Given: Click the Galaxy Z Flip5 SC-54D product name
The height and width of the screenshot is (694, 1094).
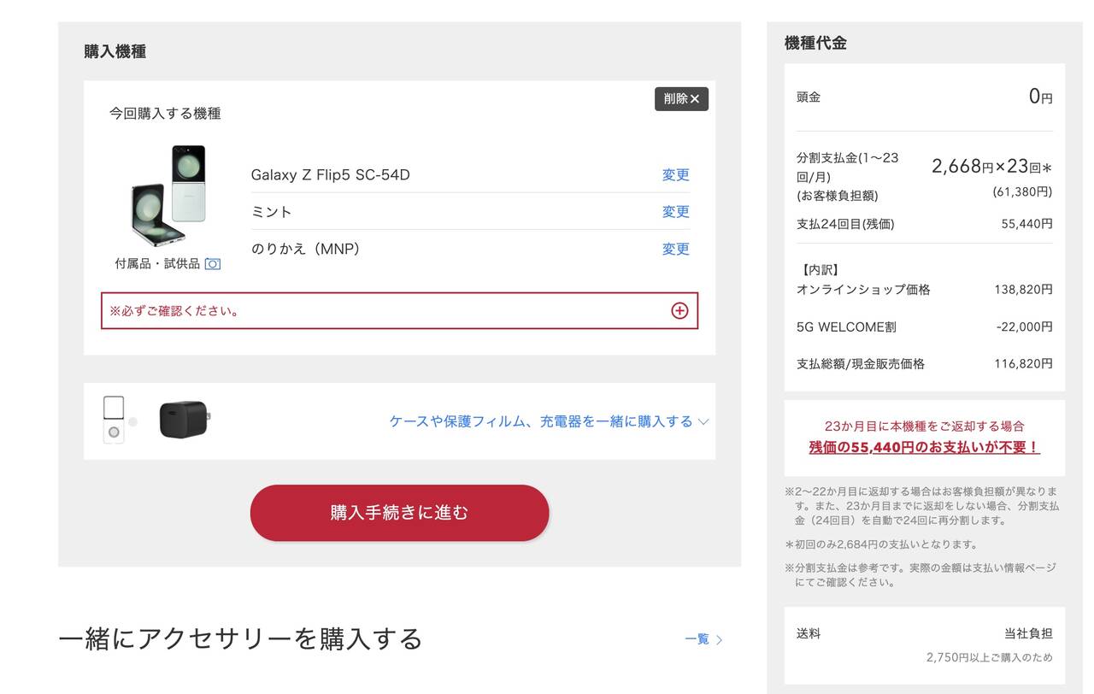Looking at the screenshot, I should pos(330,175).
